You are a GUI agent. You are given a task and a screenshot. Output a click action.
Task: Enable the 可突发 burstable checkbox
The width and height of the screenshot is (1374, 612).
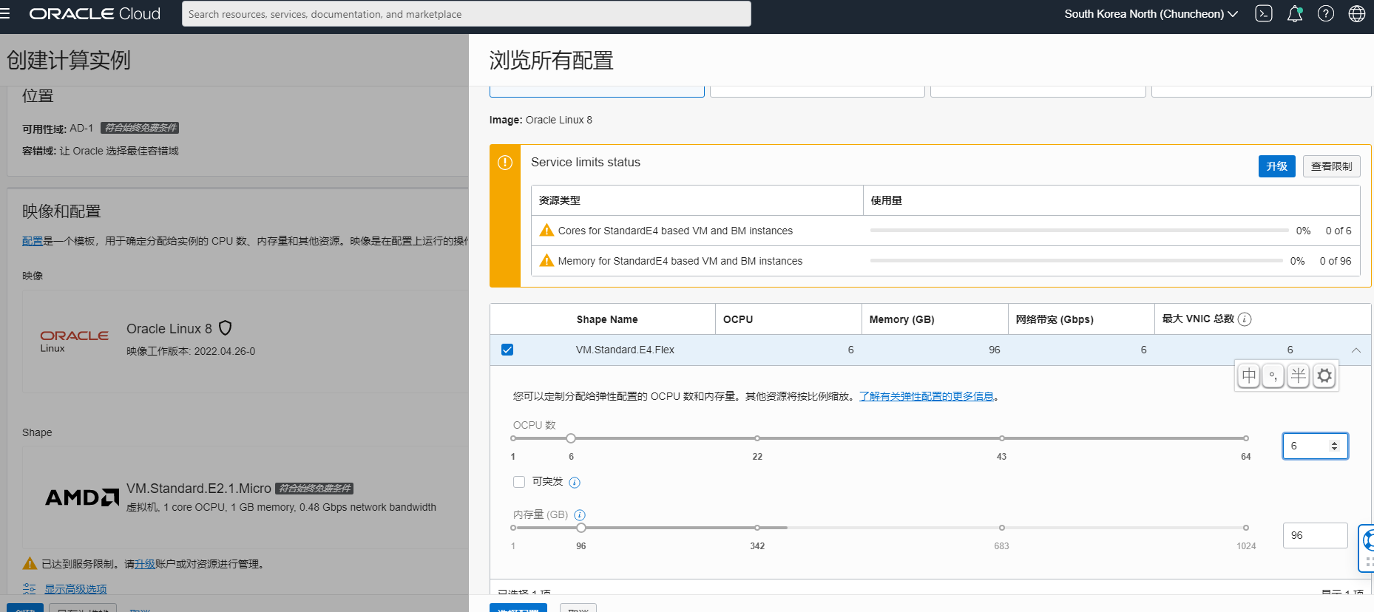519,482
